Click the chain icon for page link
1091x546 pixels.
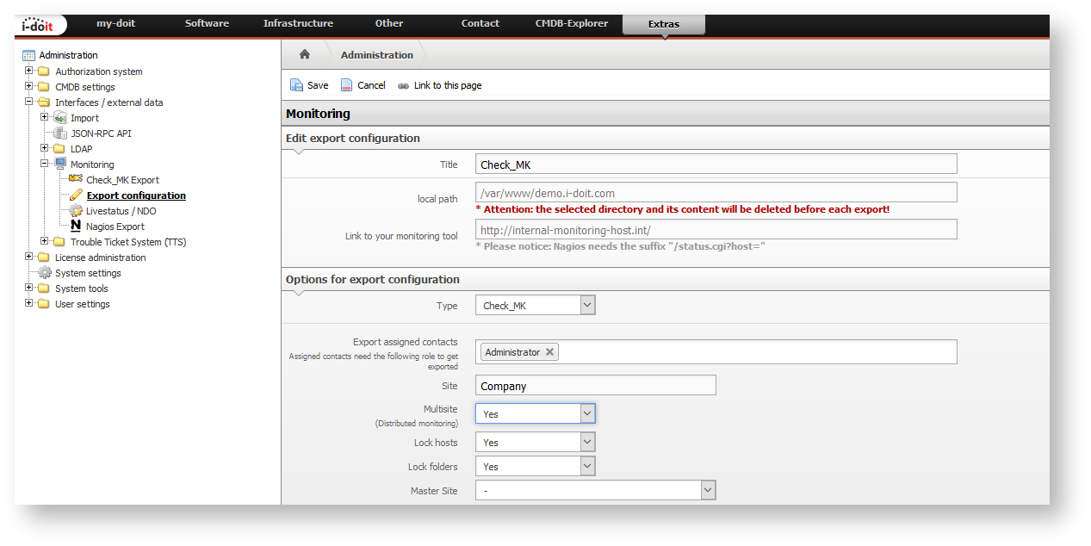(x=404, y=86)
